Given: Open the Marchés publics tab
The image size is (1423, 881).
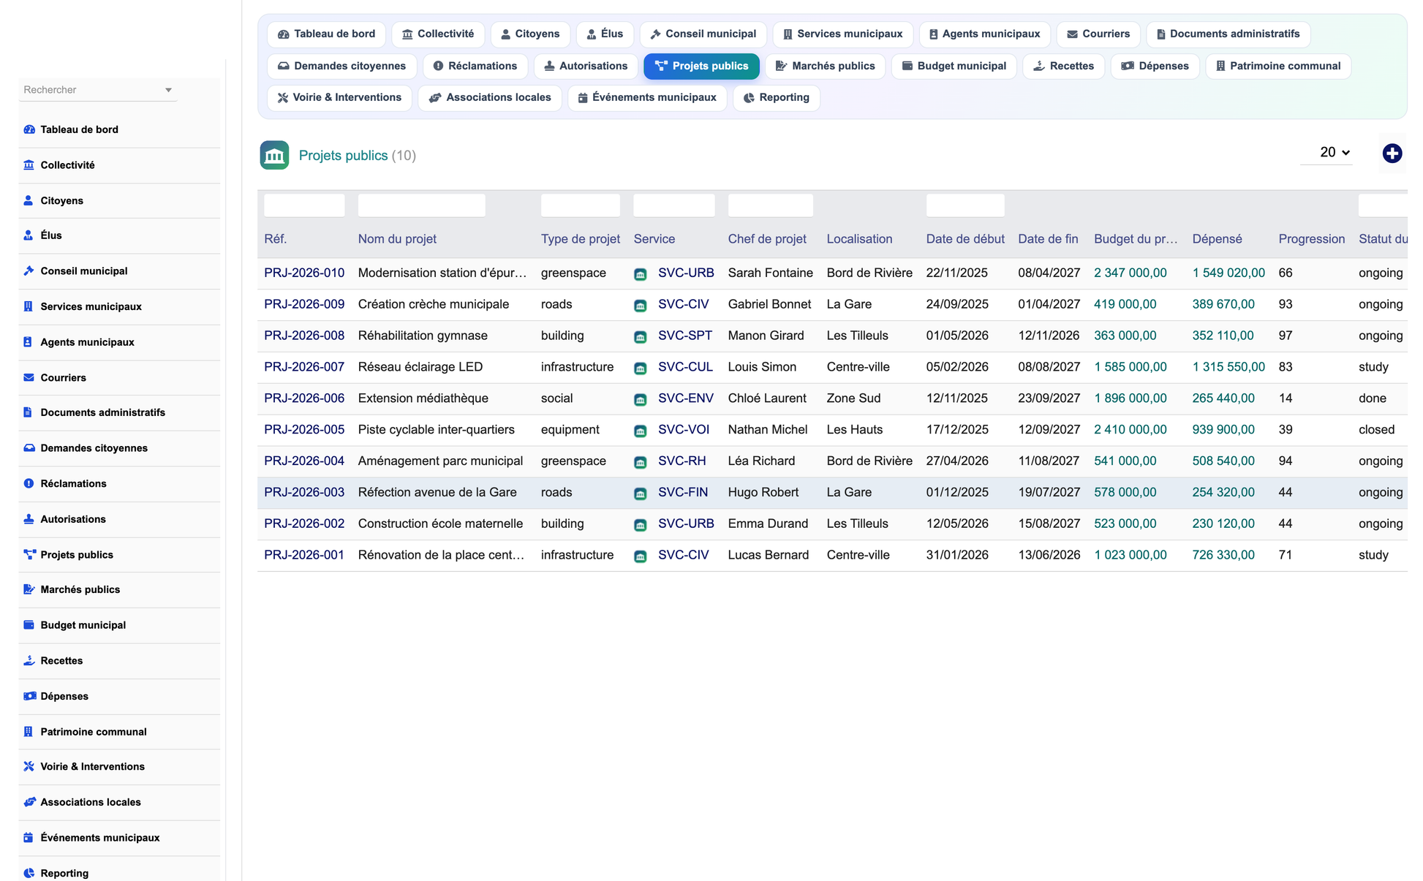Looking at the screenshot, I should [825, 66].
